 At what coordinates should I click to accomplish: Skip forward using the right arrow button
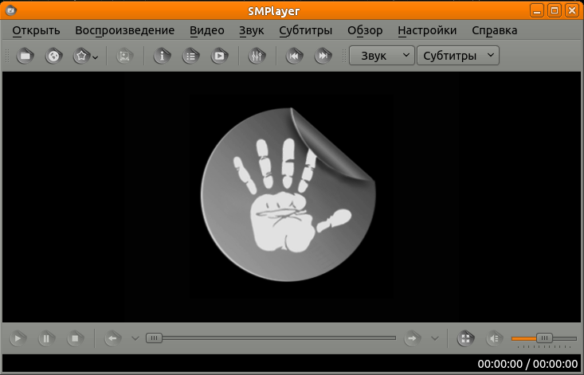point(412,338)
